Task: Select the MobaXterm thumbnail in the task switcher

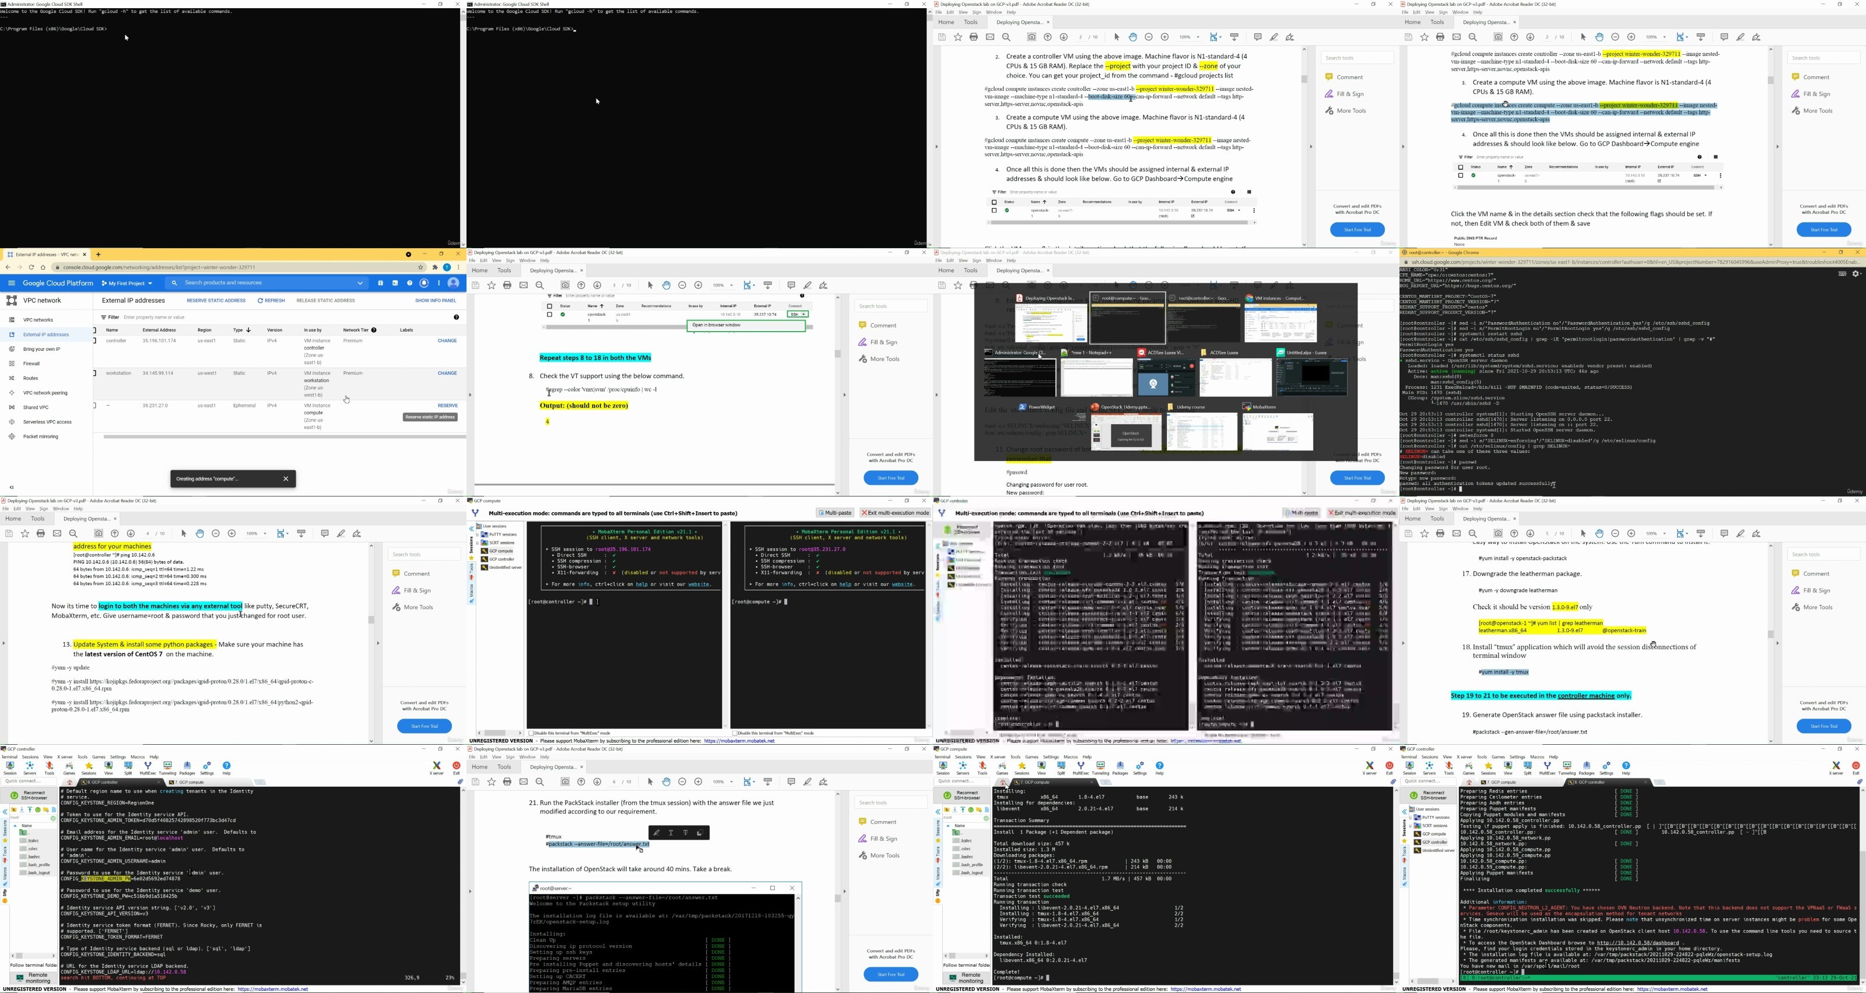Action: 1278,428
